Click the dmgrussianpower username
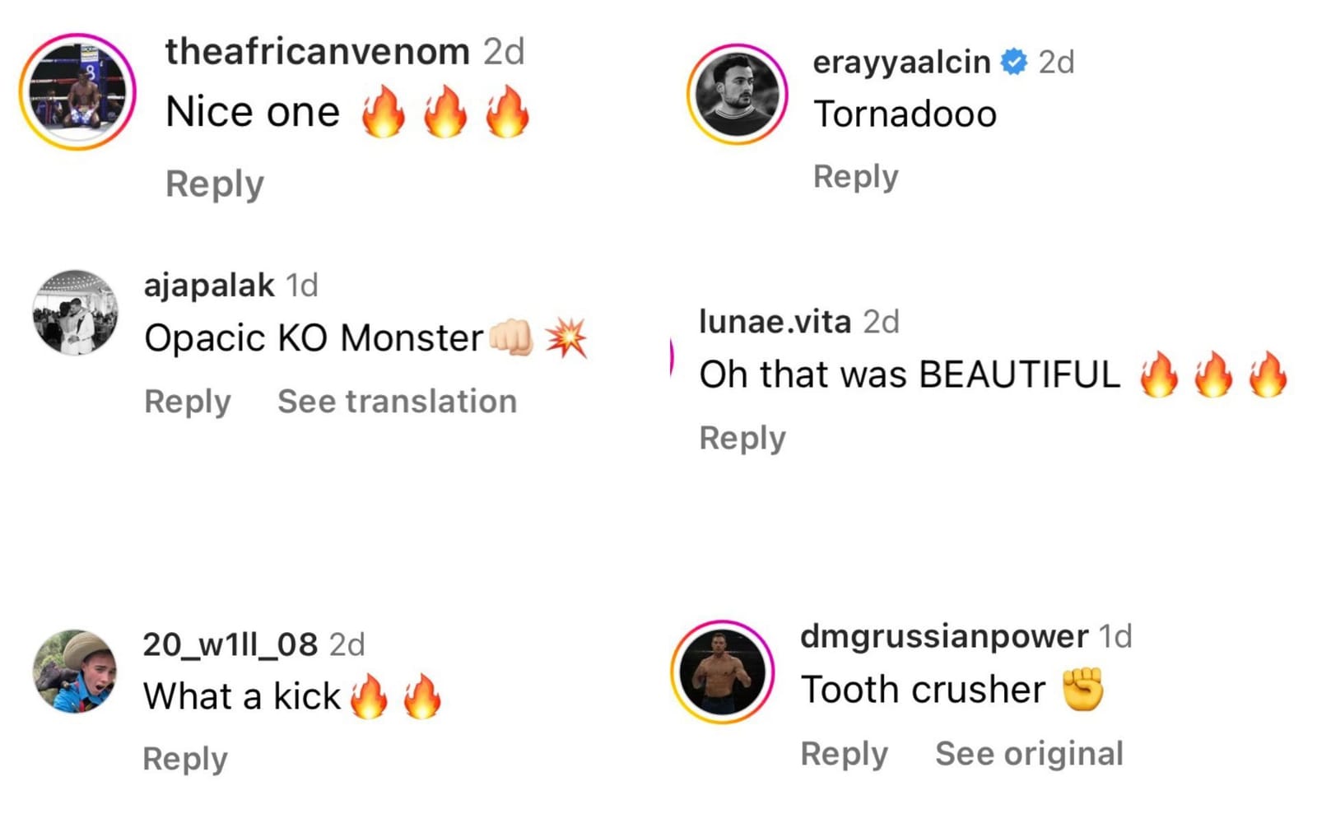 (x=943, y=636)
